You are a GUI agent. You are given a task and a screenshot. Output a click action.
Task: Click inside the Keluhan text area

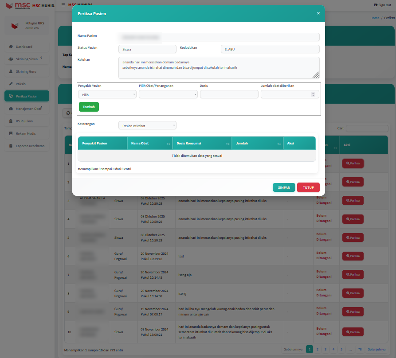[x=219, y=67]
